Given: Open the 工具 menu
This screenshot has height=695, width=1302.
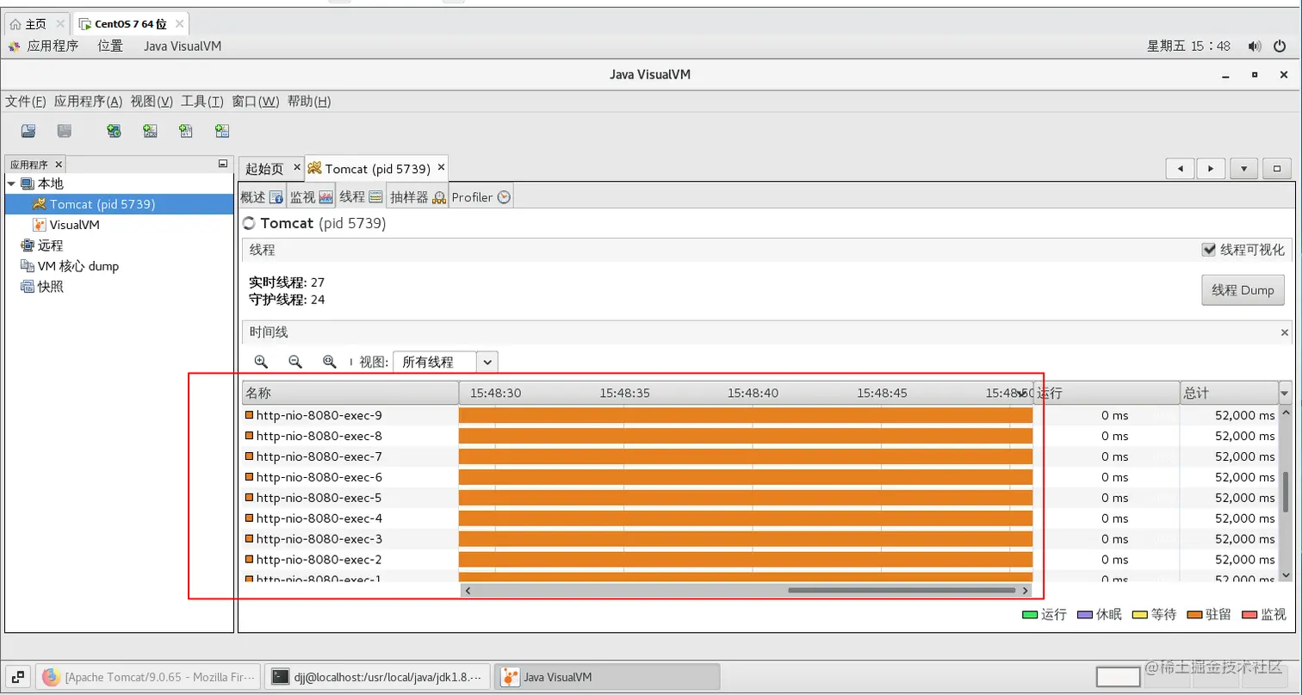Looking at the screenshot, I should tap(202, 102).
